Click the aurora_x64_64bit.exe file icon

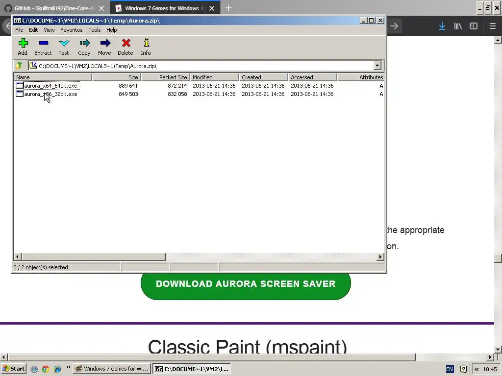[x=20, y=85]
